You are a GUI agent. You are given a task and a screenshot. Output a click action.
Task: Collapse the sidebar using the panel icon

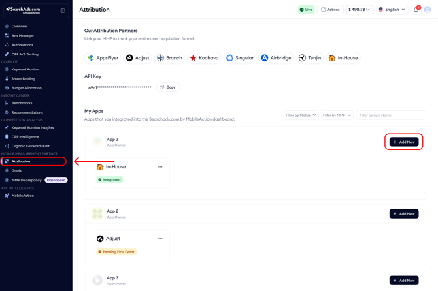point(63,10)
